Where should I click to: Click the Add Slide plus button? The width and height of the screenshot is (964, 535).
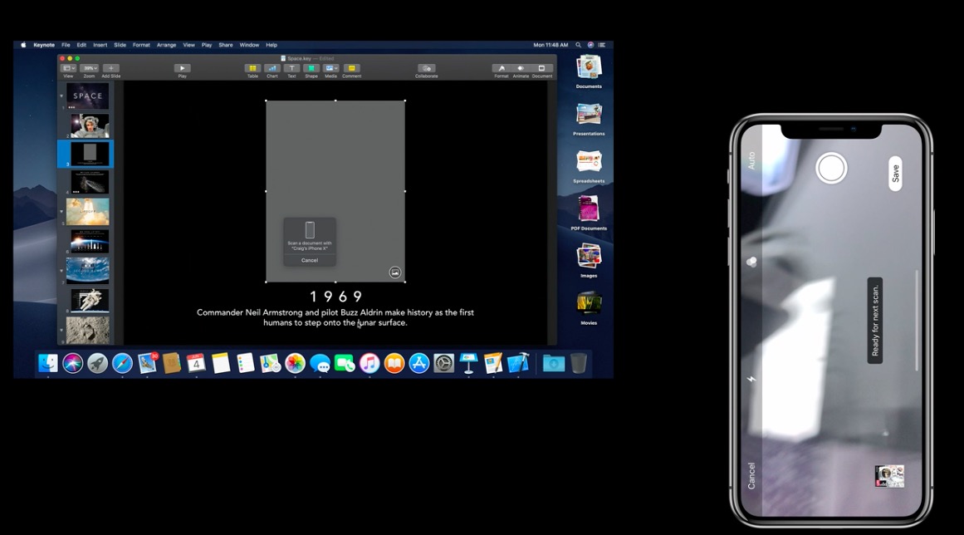click(111, 68)
